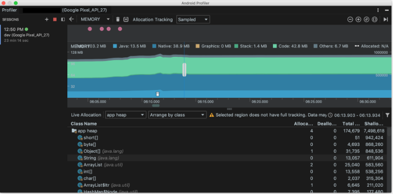
Task: Collapse the sessions panel with the split-view icon
Action: click(x=63, y=20)
